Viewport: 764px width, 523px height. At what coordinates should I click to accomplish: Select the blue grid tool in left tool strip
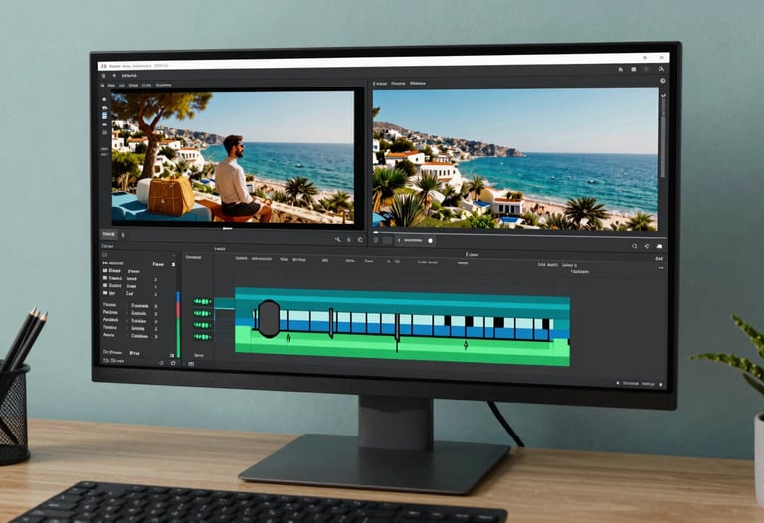tap(104, 116)
